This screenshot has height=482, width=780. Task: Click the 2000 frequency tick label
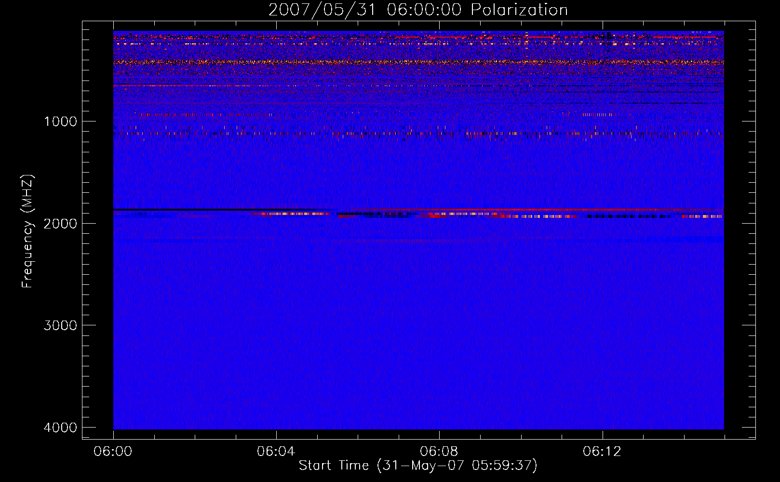(x=60, y=224)
